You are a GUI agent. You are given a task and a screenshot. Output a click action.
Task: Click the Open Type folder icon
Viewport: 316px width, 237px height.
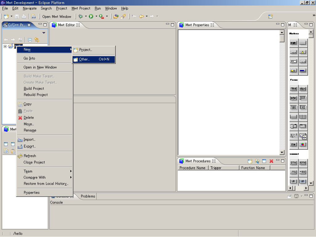click(116, 17)
